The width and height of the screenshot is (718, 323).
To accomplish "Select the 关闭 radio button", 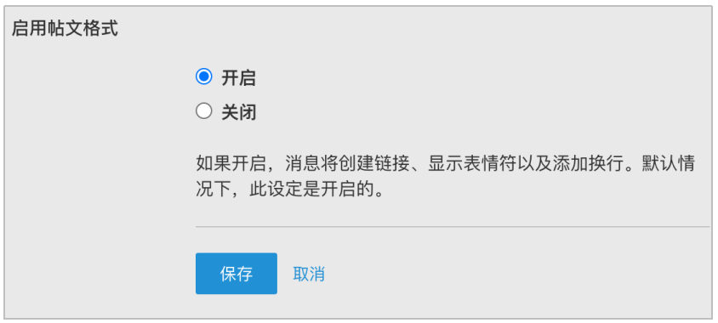I will (204, 111).
